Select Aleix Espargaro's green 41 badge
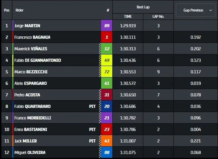This screenshot has width=218, height=159. (107, 83)
